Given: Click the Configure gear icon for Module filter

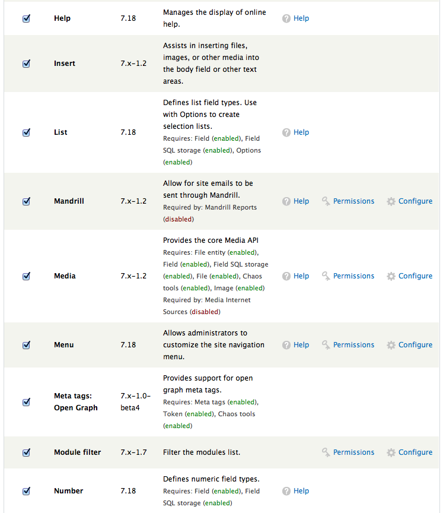Looking at the screenshot, I should [391, 452].
